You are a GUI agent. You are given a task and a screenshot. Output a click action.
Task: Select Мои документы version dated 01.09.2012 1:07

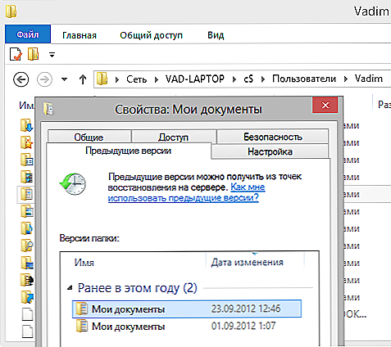pyautogui.click(x=187, y=327)
